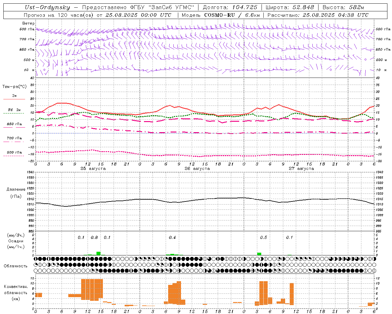Click the 0.8 precipitation amount value

[x=94, y=238]
